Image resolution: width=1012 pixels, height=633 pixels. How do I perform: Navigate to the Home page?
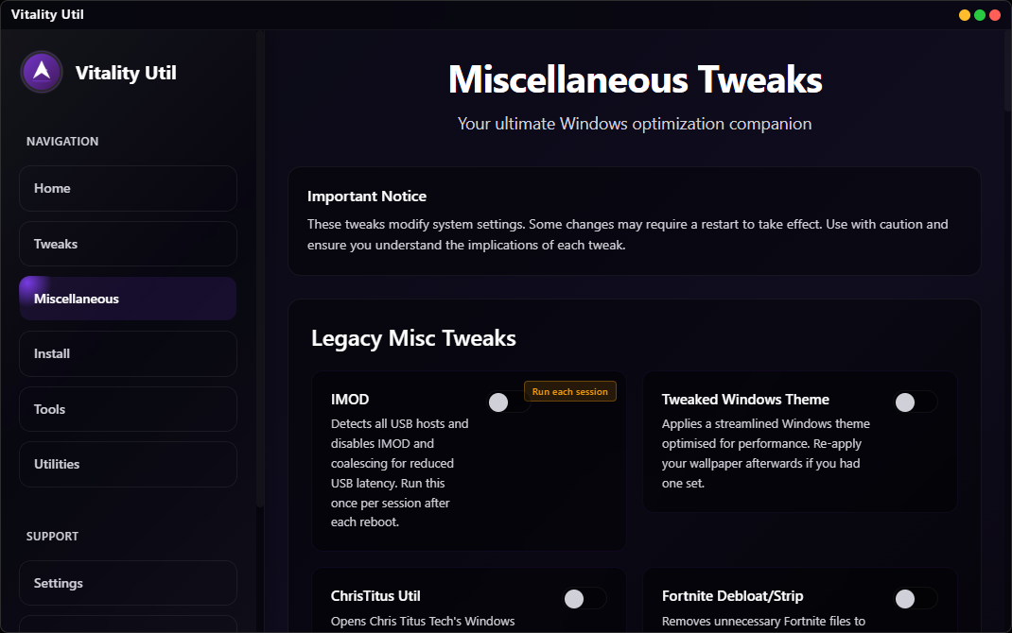pos(128,188)
